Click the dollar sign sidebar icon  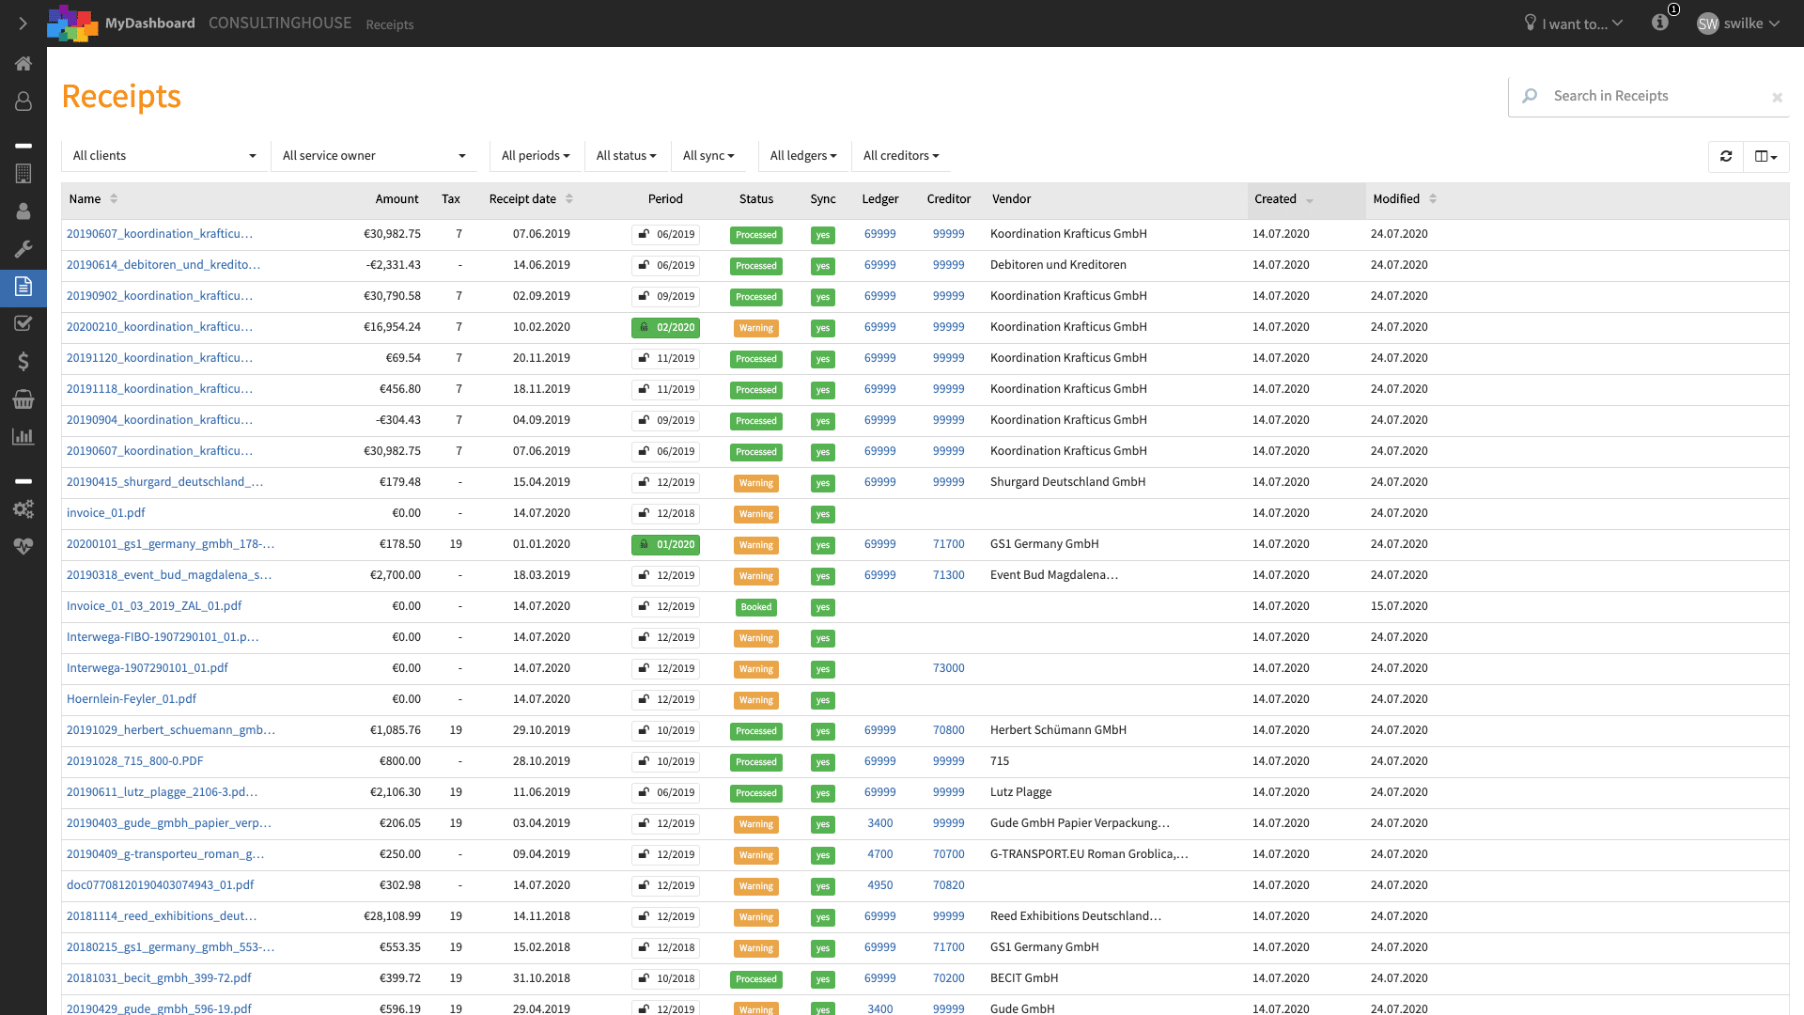[x=23, y=362]
